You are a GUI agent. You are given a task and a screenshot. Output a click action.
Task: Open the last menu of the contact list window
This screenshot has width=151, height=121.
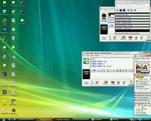pyautogui.click(x=148, y=59)
